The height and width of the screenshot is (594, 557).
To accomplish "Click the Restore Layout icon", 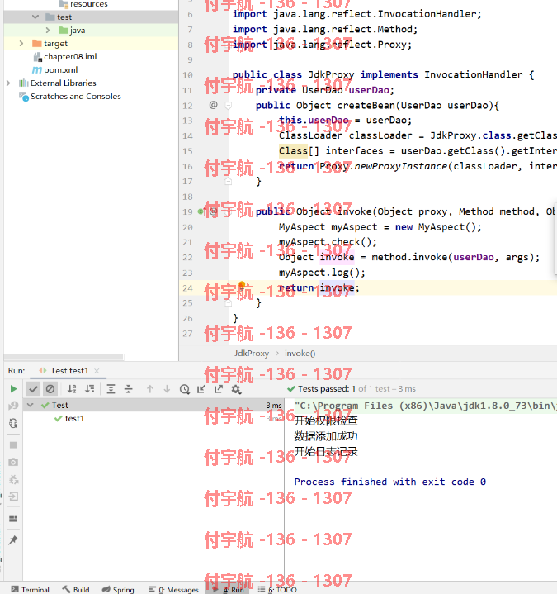I will coord(13,518).
